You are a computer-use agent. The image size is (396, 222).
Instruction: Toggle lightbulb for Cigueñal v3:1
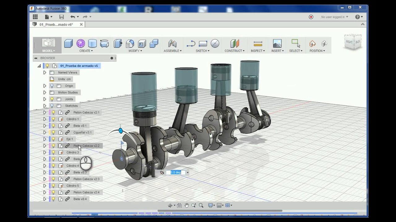[53, 132]
